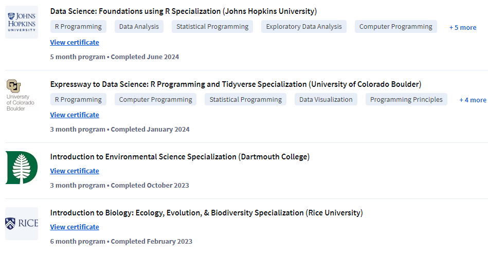Click Statistical Programming tag under Colorado Boulder specialization

coord(245,99)
